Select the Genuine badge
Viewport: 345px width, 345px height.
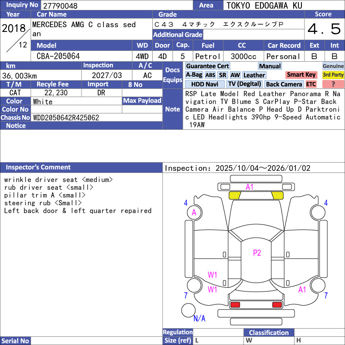click(333, 66)
